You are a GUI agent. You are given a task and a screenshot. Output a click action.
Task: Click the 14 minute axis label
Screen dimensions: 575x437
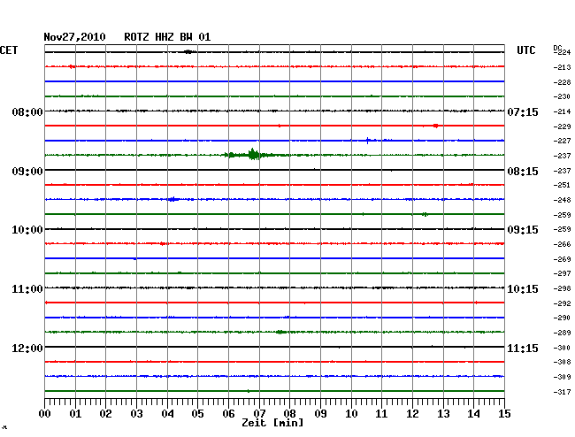point(473,414)
